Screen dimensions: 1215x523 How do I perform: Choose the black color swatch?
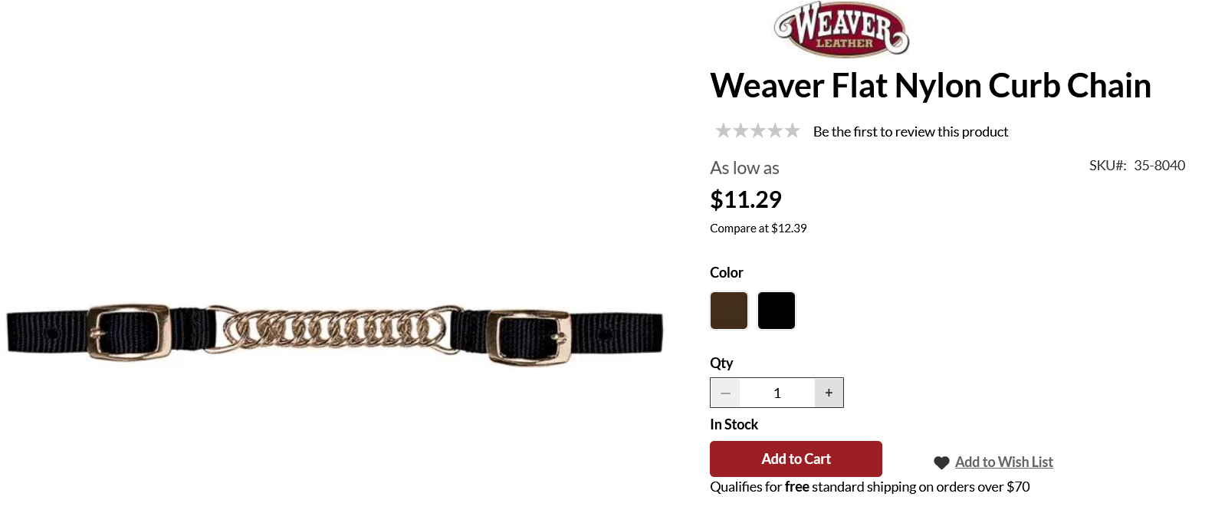click(x=777, y=311)
